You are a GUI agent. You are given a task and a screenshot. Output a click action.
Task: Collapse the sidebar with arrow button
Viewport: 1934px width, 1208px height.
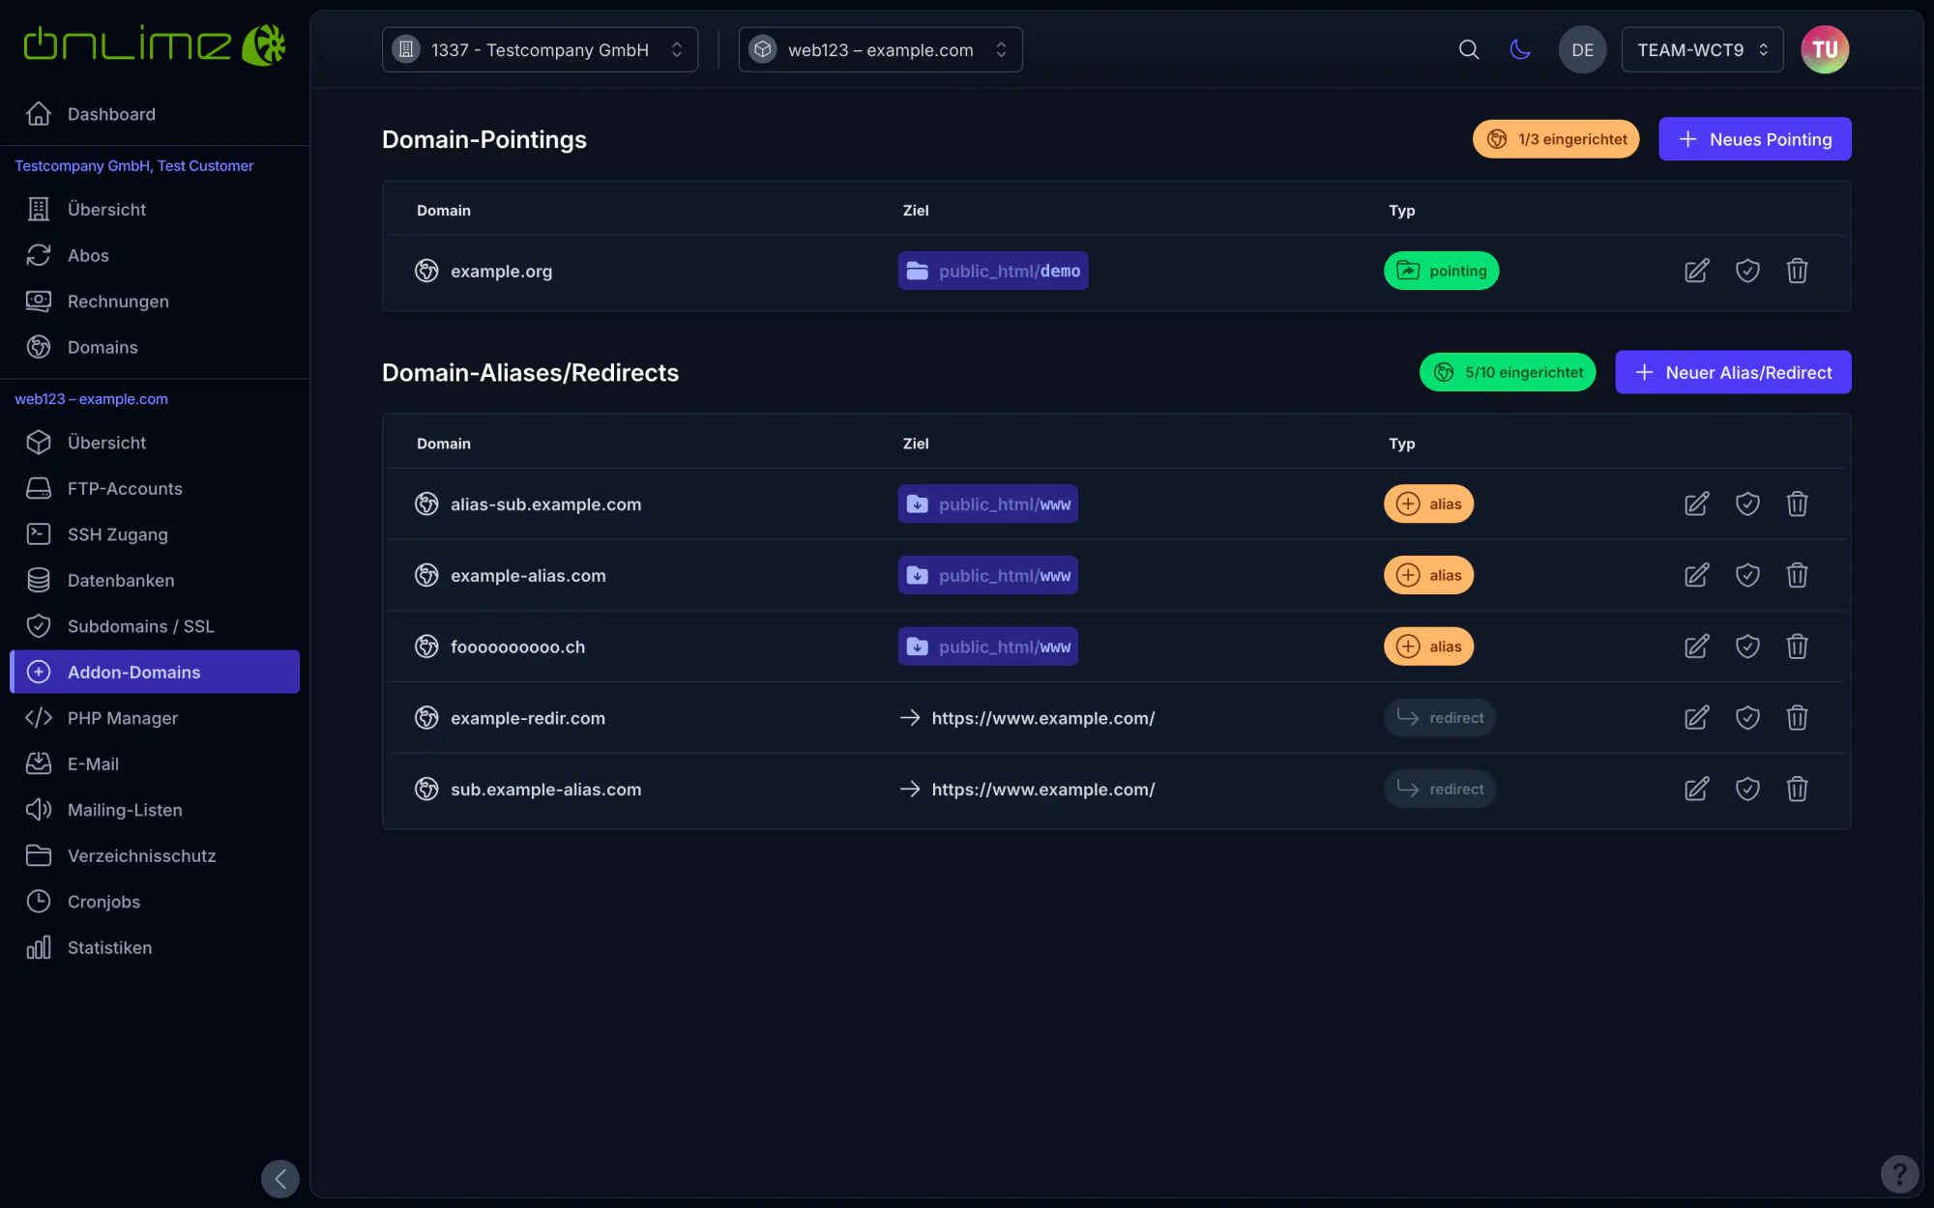pyautogui.click(x=280, y=1178)
